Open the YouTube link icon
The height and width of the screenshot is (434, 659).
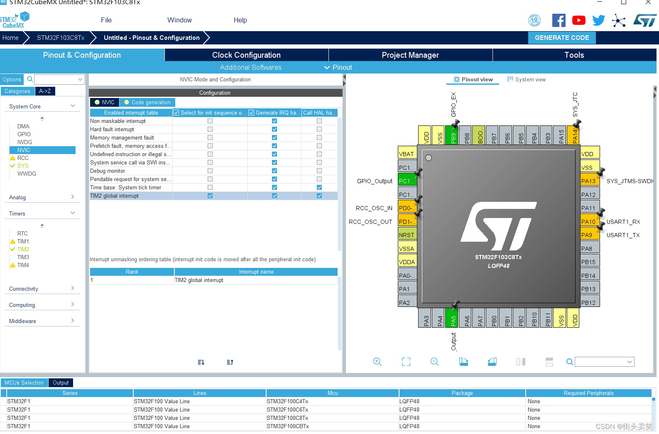tap(579, 20)
